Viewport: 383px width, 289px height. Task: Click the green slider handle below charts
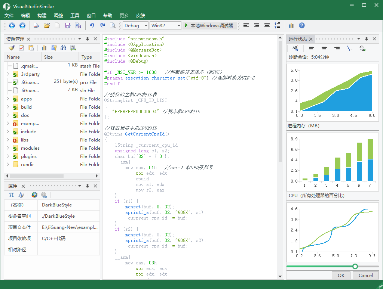coord(355,266)
